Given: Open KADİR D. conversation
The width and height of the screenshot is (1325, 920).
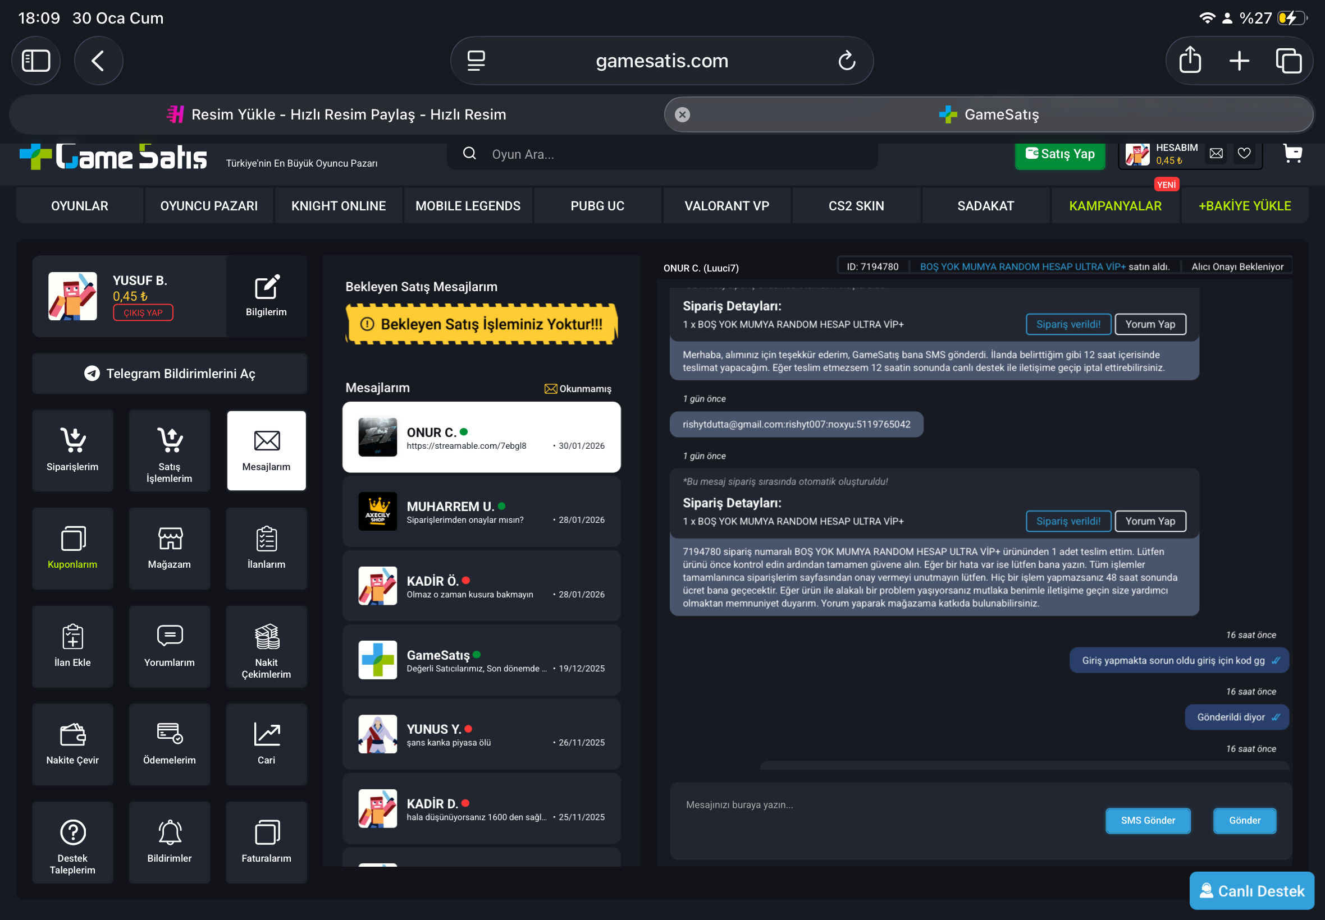Looking at the screenshot, I should pos(482,809).
